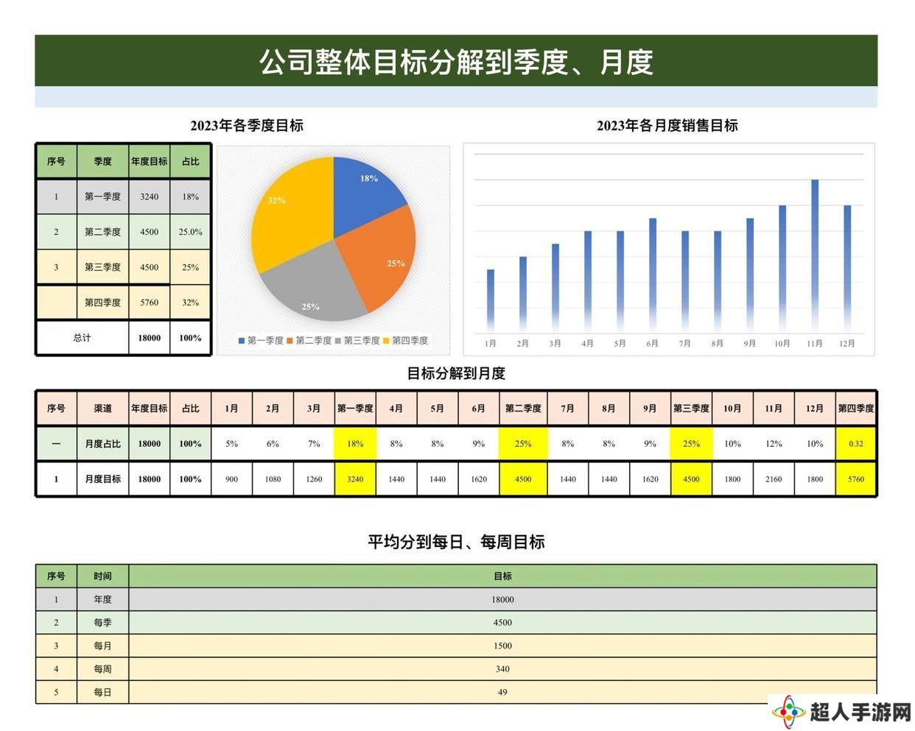This screenshot has width=915, height=731.
Task: Click the 超人手游网 watermark logo icon
Action: click(788, 712)
